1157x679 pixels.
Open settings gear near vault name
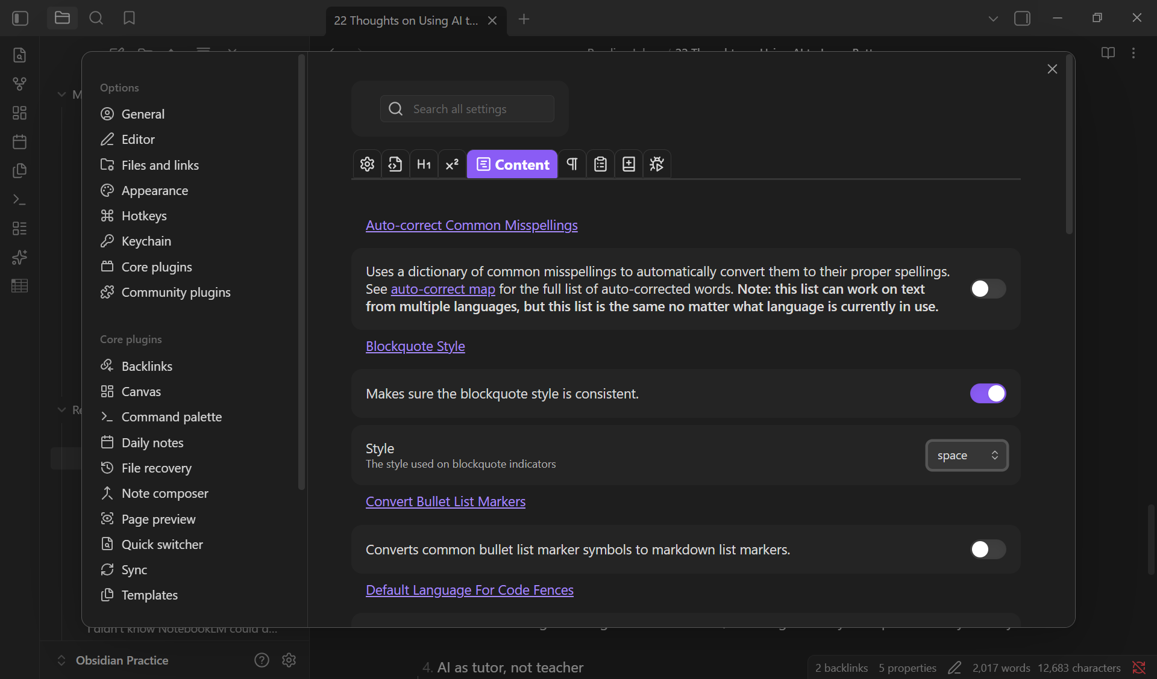tap(289, 660)
